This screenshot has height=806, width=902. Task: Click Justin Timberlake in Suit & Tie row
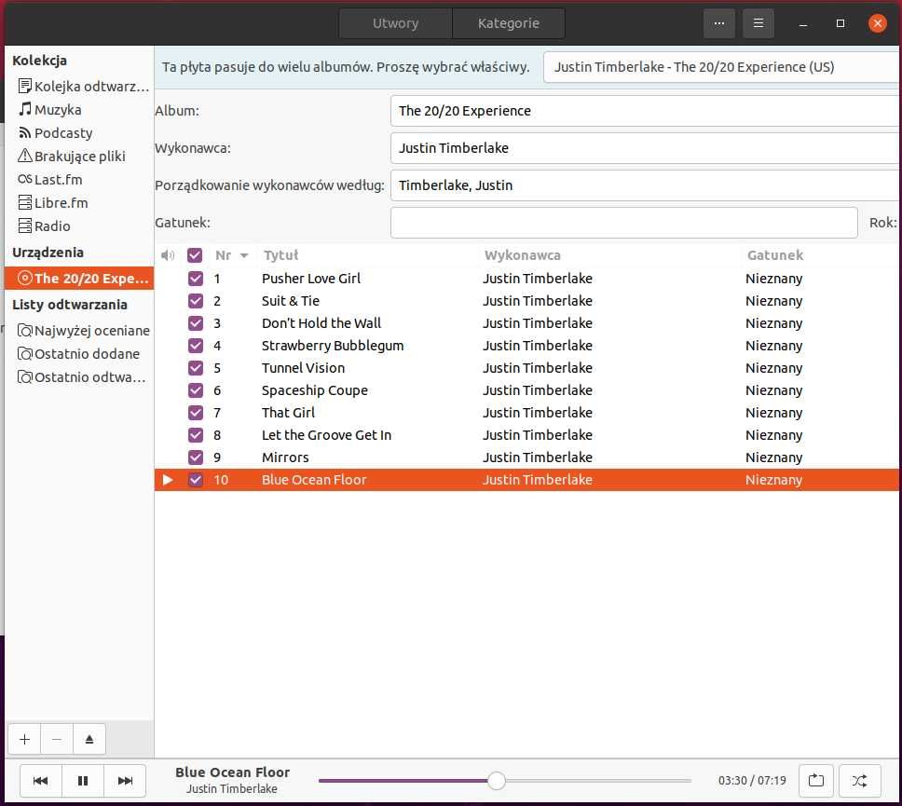[x=538, y=301]
